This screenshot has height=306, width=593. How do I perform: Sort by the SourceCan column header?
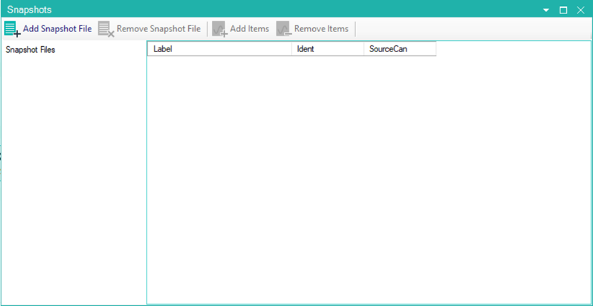[x=399, y=49]
